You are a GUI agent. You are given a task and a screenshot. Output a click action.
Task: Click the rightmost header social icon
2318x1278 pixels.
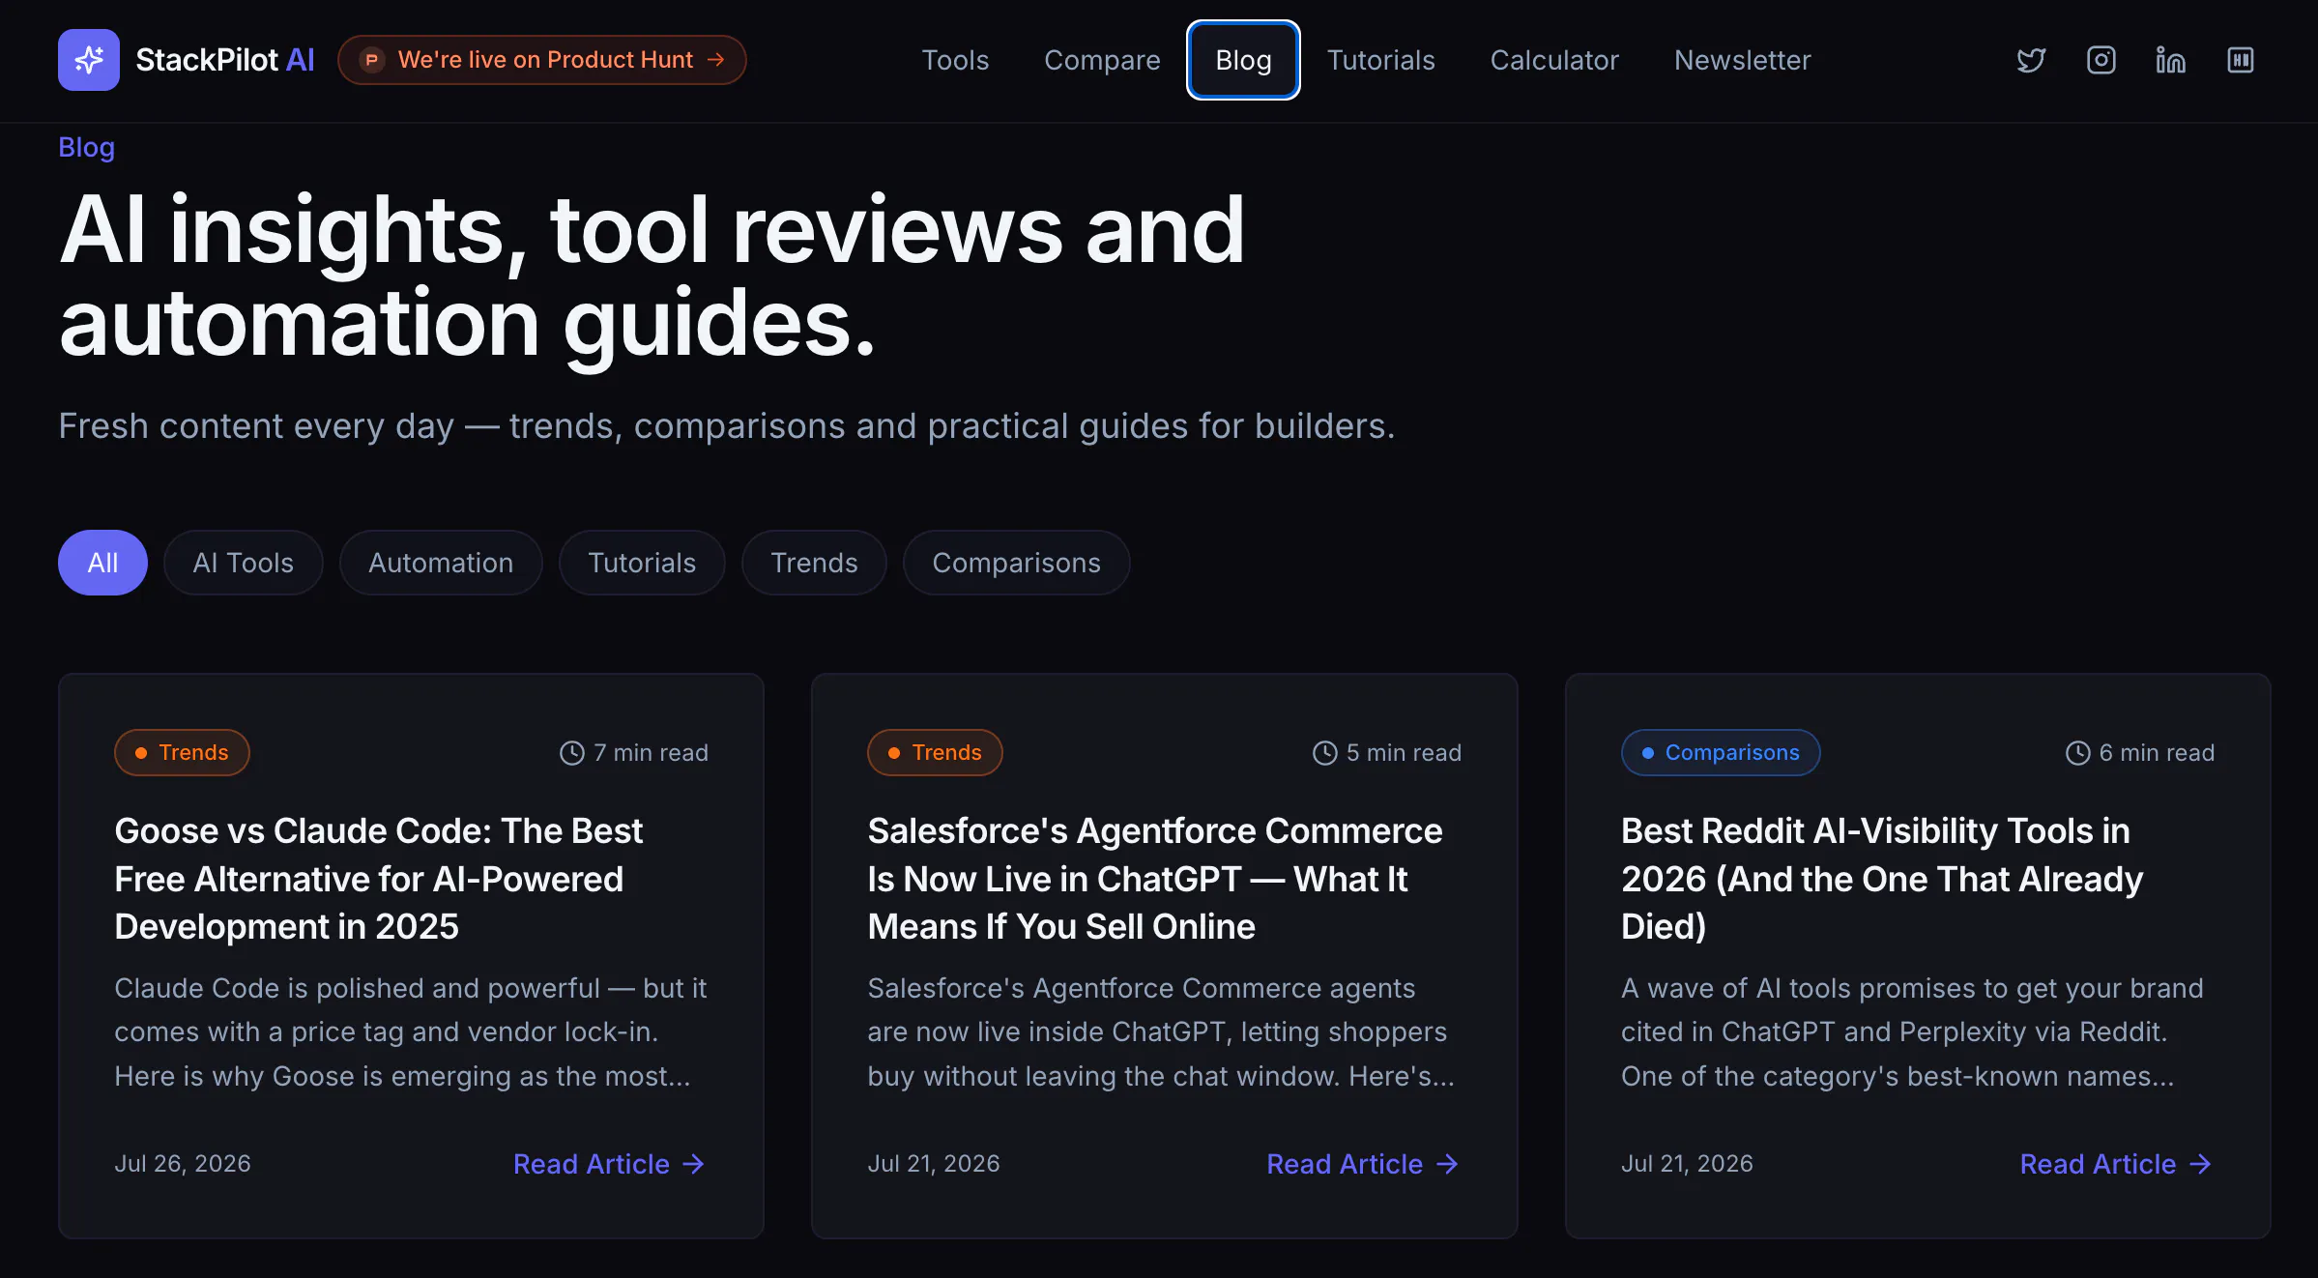pos(2240,60)
